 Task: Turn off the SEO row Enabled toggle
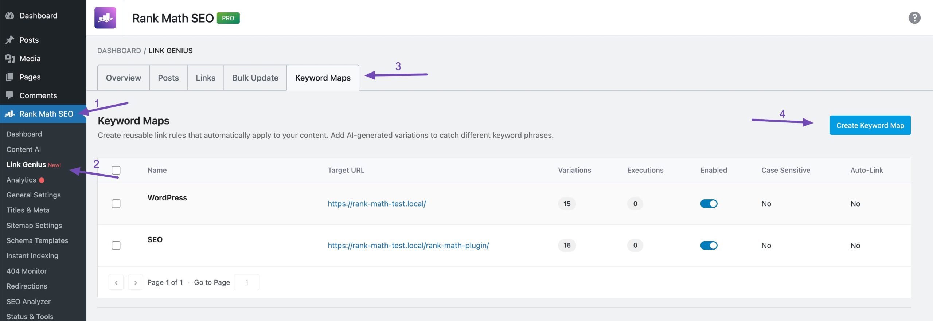(708, 246)
